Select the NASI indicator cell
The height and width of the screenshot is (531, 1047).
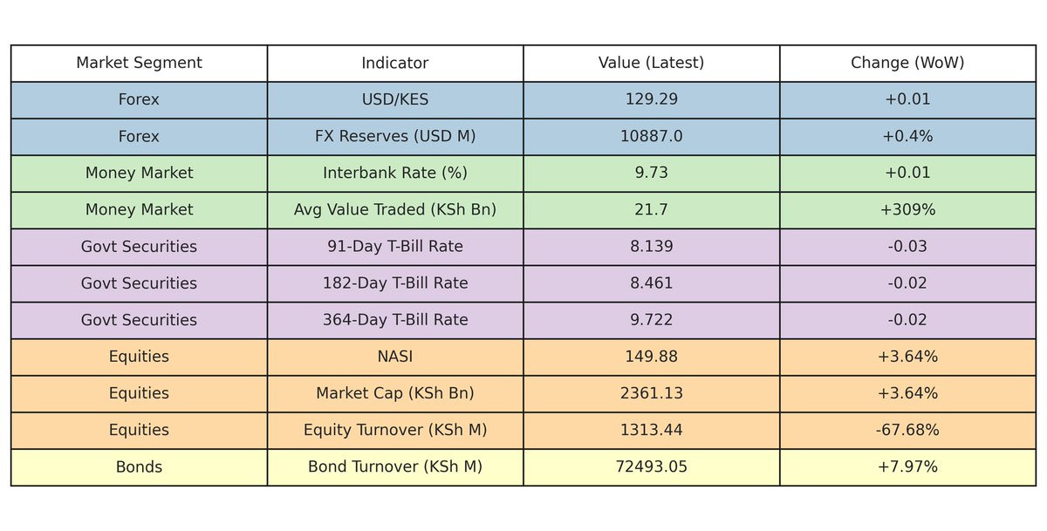[x=395, y=357]
